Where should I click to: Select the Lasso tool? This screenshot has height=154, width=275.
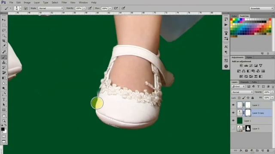pos(4,30)
